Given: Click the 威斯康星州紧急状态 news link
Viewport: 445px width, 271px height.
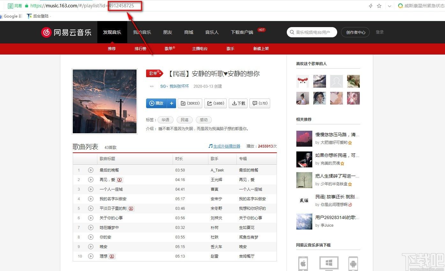Looking at the screenshot, I should 421,6.
